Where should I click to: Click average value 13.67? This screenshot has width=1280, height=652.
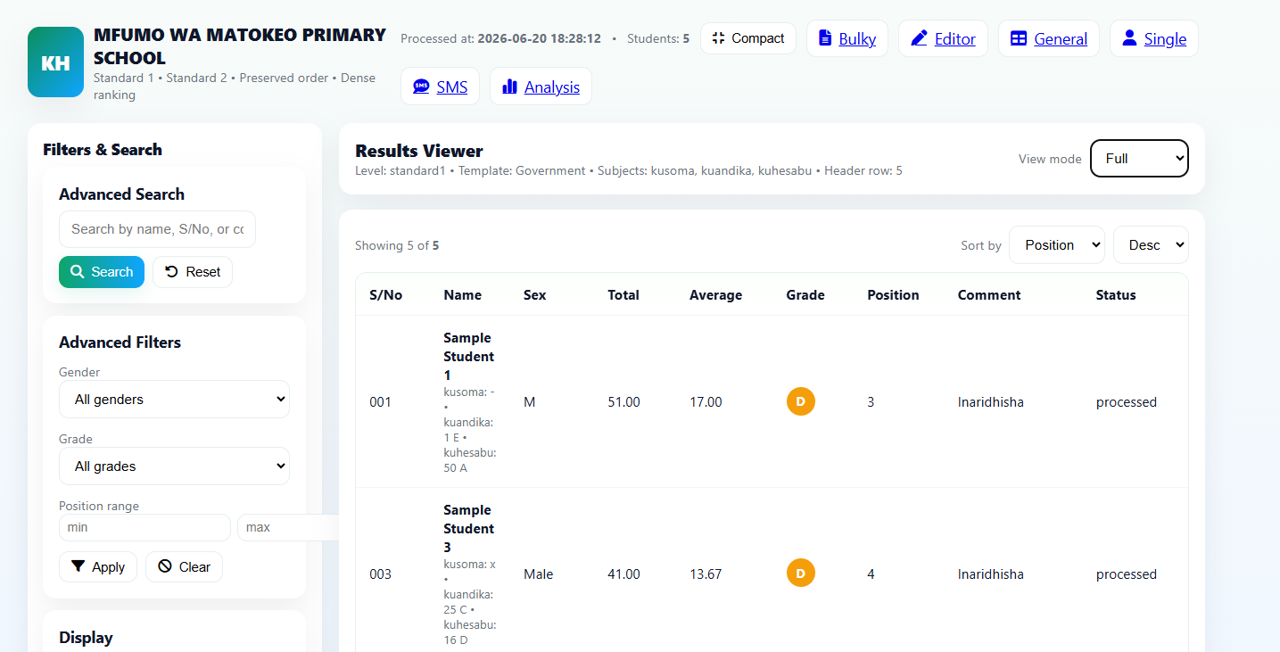point(706,574)
